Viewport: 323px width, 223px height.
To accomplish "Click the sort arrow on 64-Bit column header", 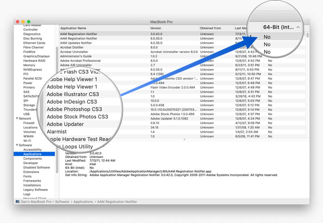I will coord(298,27).
